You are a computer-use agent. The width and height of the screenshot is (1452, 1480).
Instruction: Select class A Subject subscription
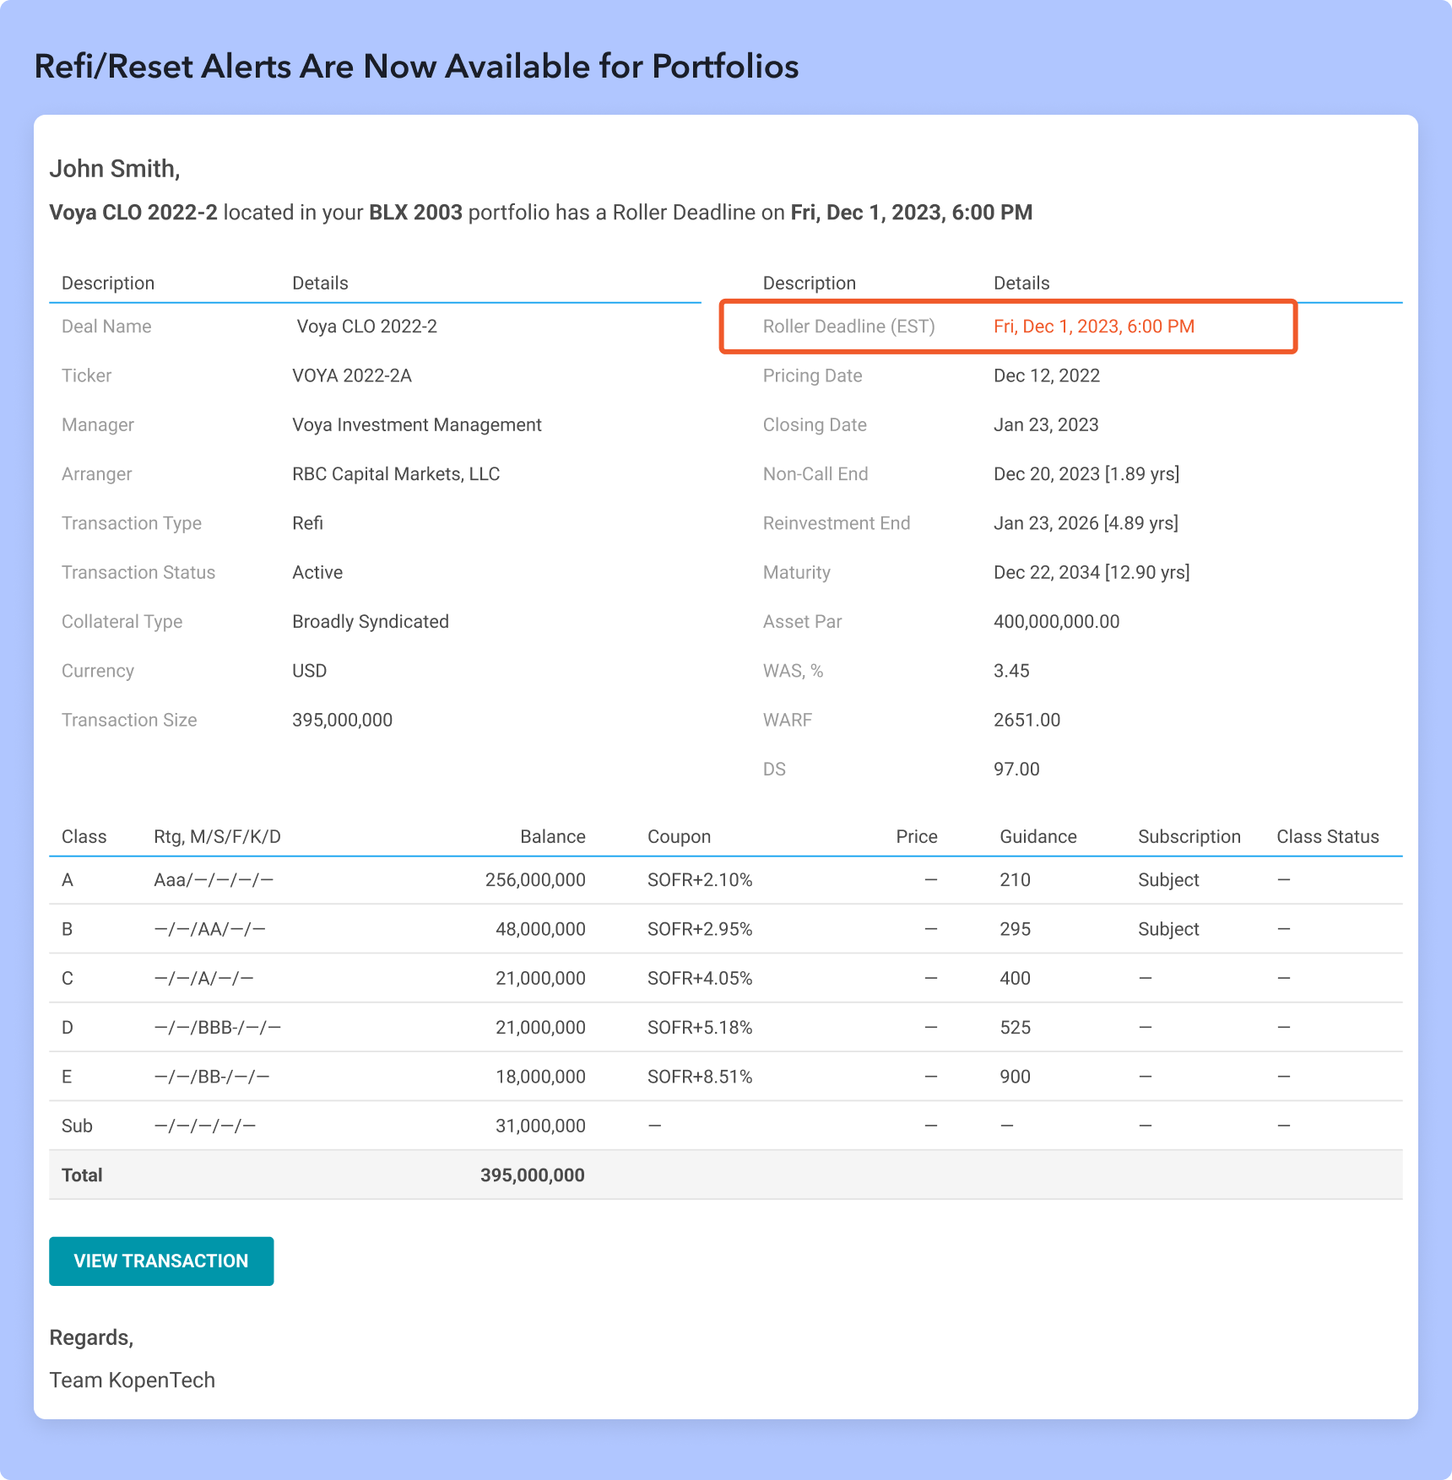pyautogui.click(x=1168, y=880)
